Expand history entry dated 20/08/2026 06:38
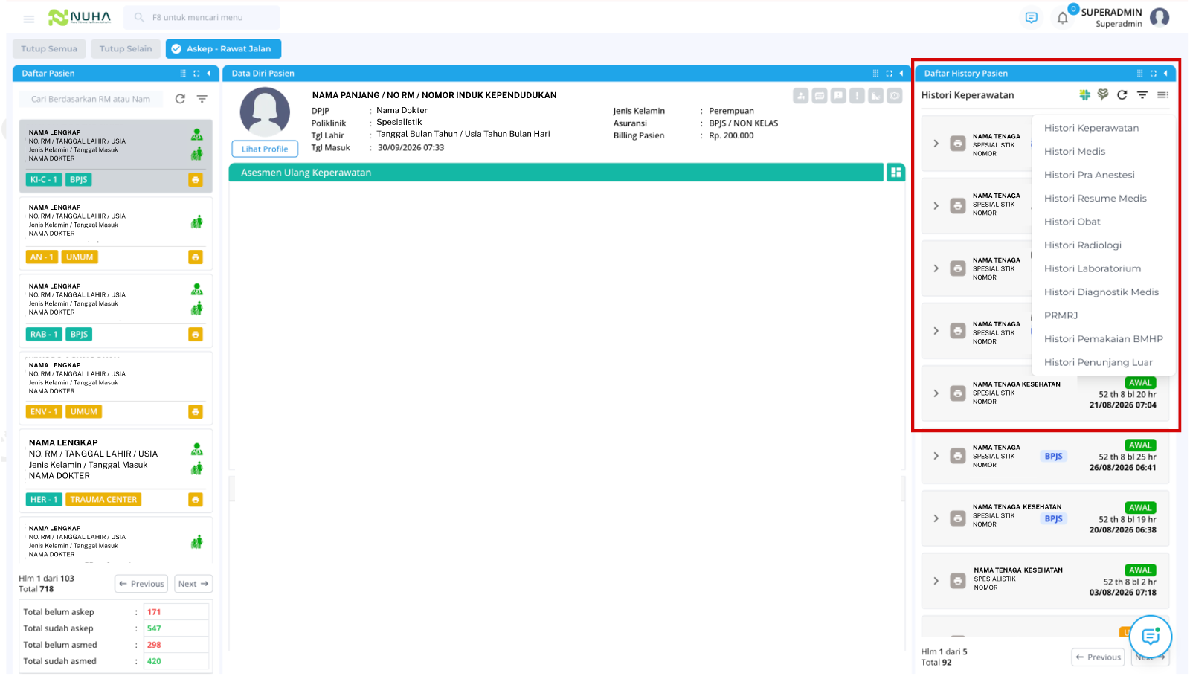 (936, 518)
